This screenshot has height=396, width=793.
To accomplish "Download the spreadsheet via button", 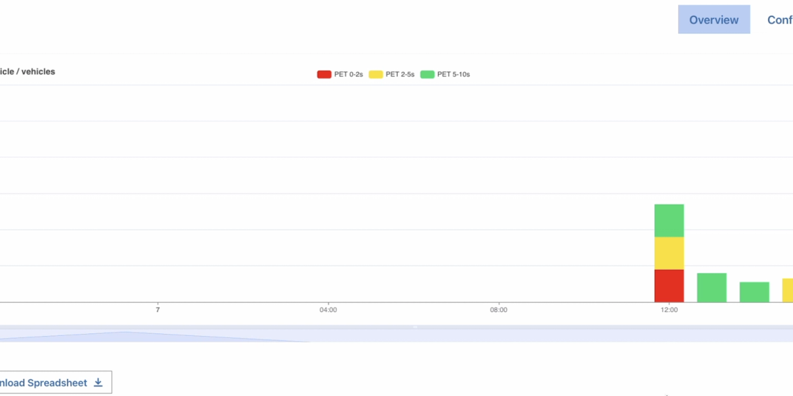I will 56,383.
